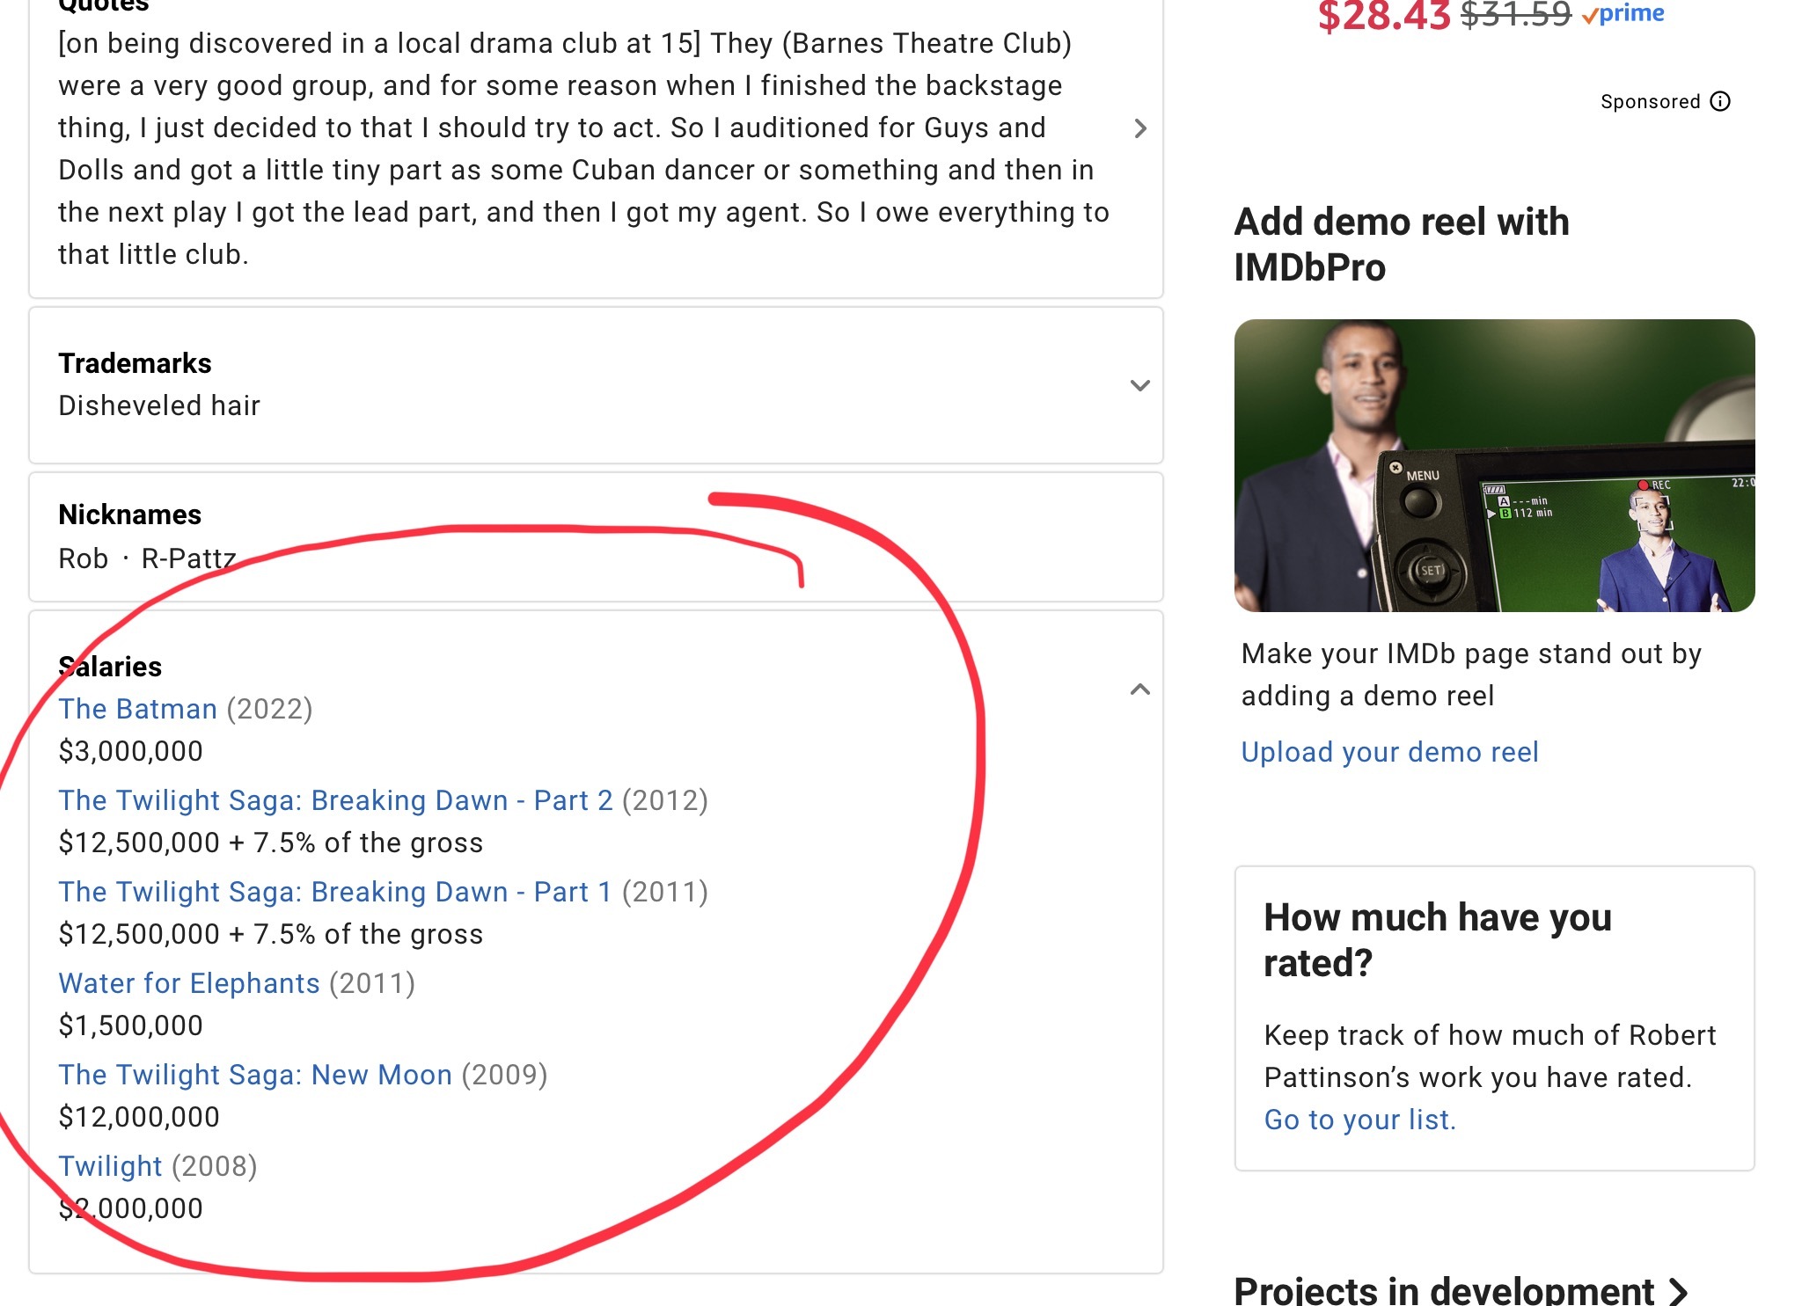1802x1306 pixels.
Task: Click the Sponsored label
Action: pos(1650,101)
